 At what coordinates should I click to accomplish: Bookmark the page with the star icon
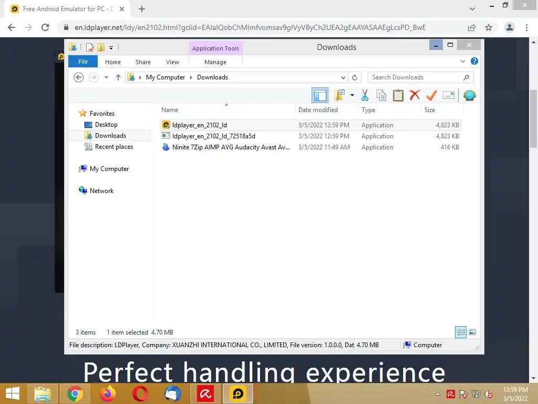[x=489, y=27]
